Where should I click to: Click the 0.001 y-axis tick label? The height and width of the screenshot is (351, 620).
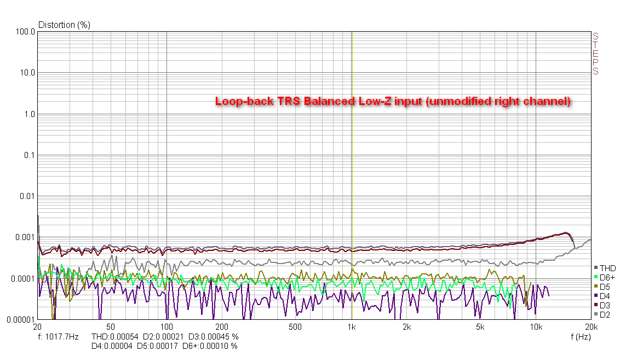click(x=25, y=237)
